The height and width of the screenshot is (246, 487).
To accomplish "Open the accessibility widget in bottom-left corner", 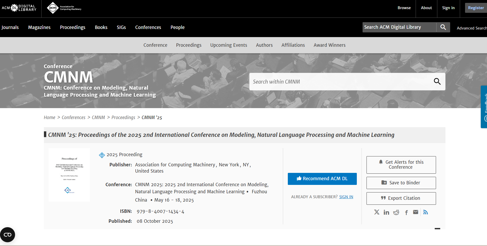I will click(x=8, y=235).
